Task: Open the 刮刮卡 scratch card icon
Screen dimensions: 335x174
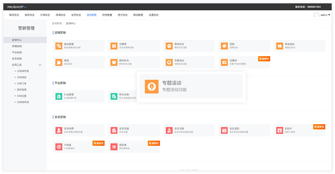Action: pyautogui.click(x=279, y=130)
